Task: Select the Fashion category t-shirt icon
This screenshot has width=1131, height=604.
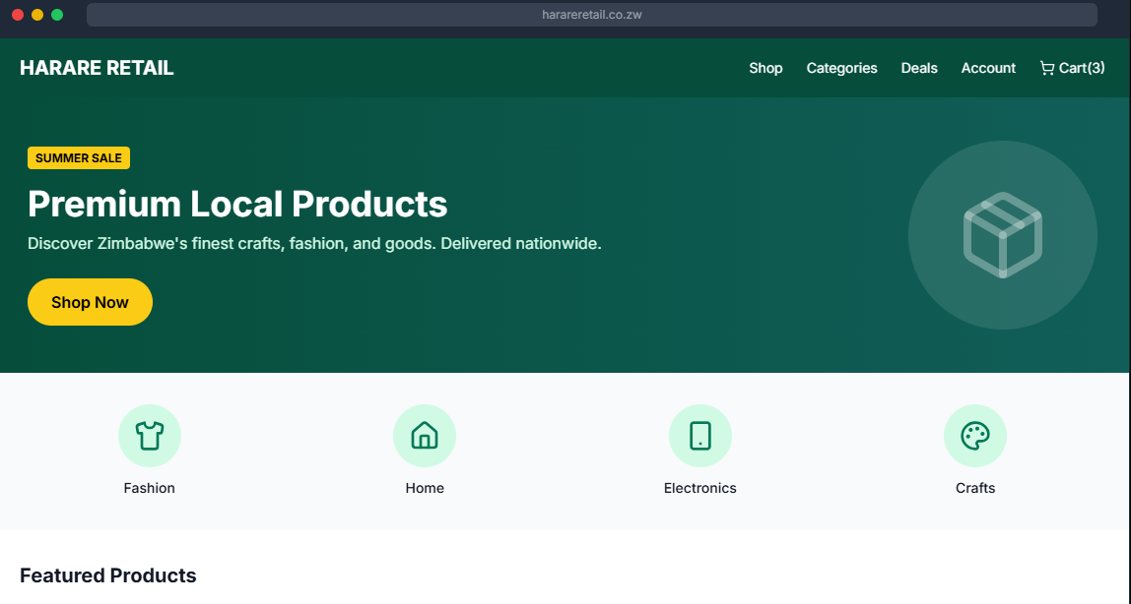Action: click(150, 435)
